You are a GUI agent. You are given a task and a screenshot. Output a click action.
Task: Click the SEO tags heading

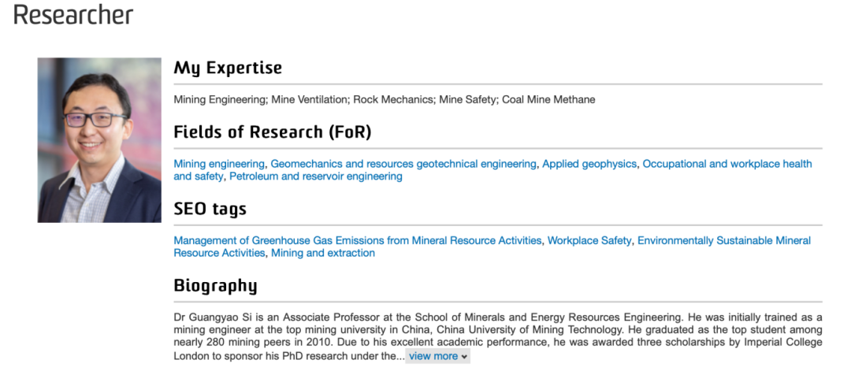coord(210,209)
